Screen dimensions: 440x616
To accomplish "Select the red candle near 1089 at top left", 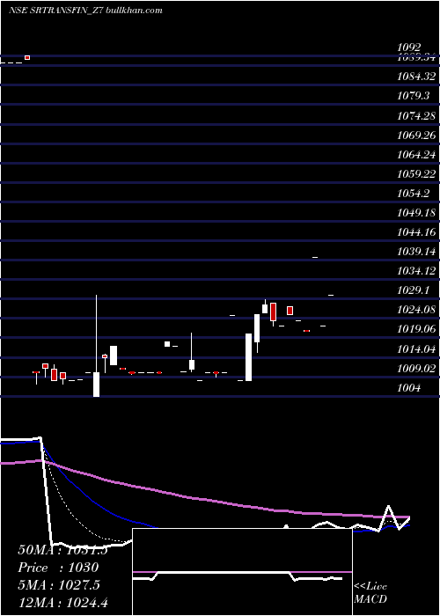I will [x=27, y=58].
